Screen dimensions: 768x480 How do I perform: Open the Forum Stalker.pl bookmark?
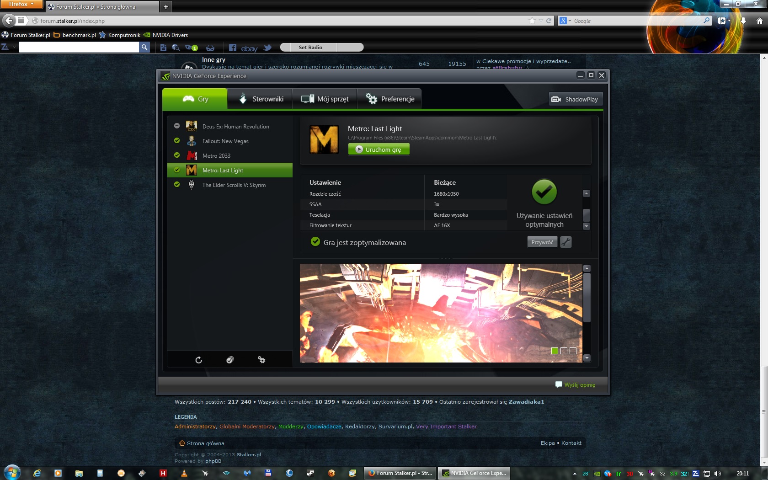point(26,35)
